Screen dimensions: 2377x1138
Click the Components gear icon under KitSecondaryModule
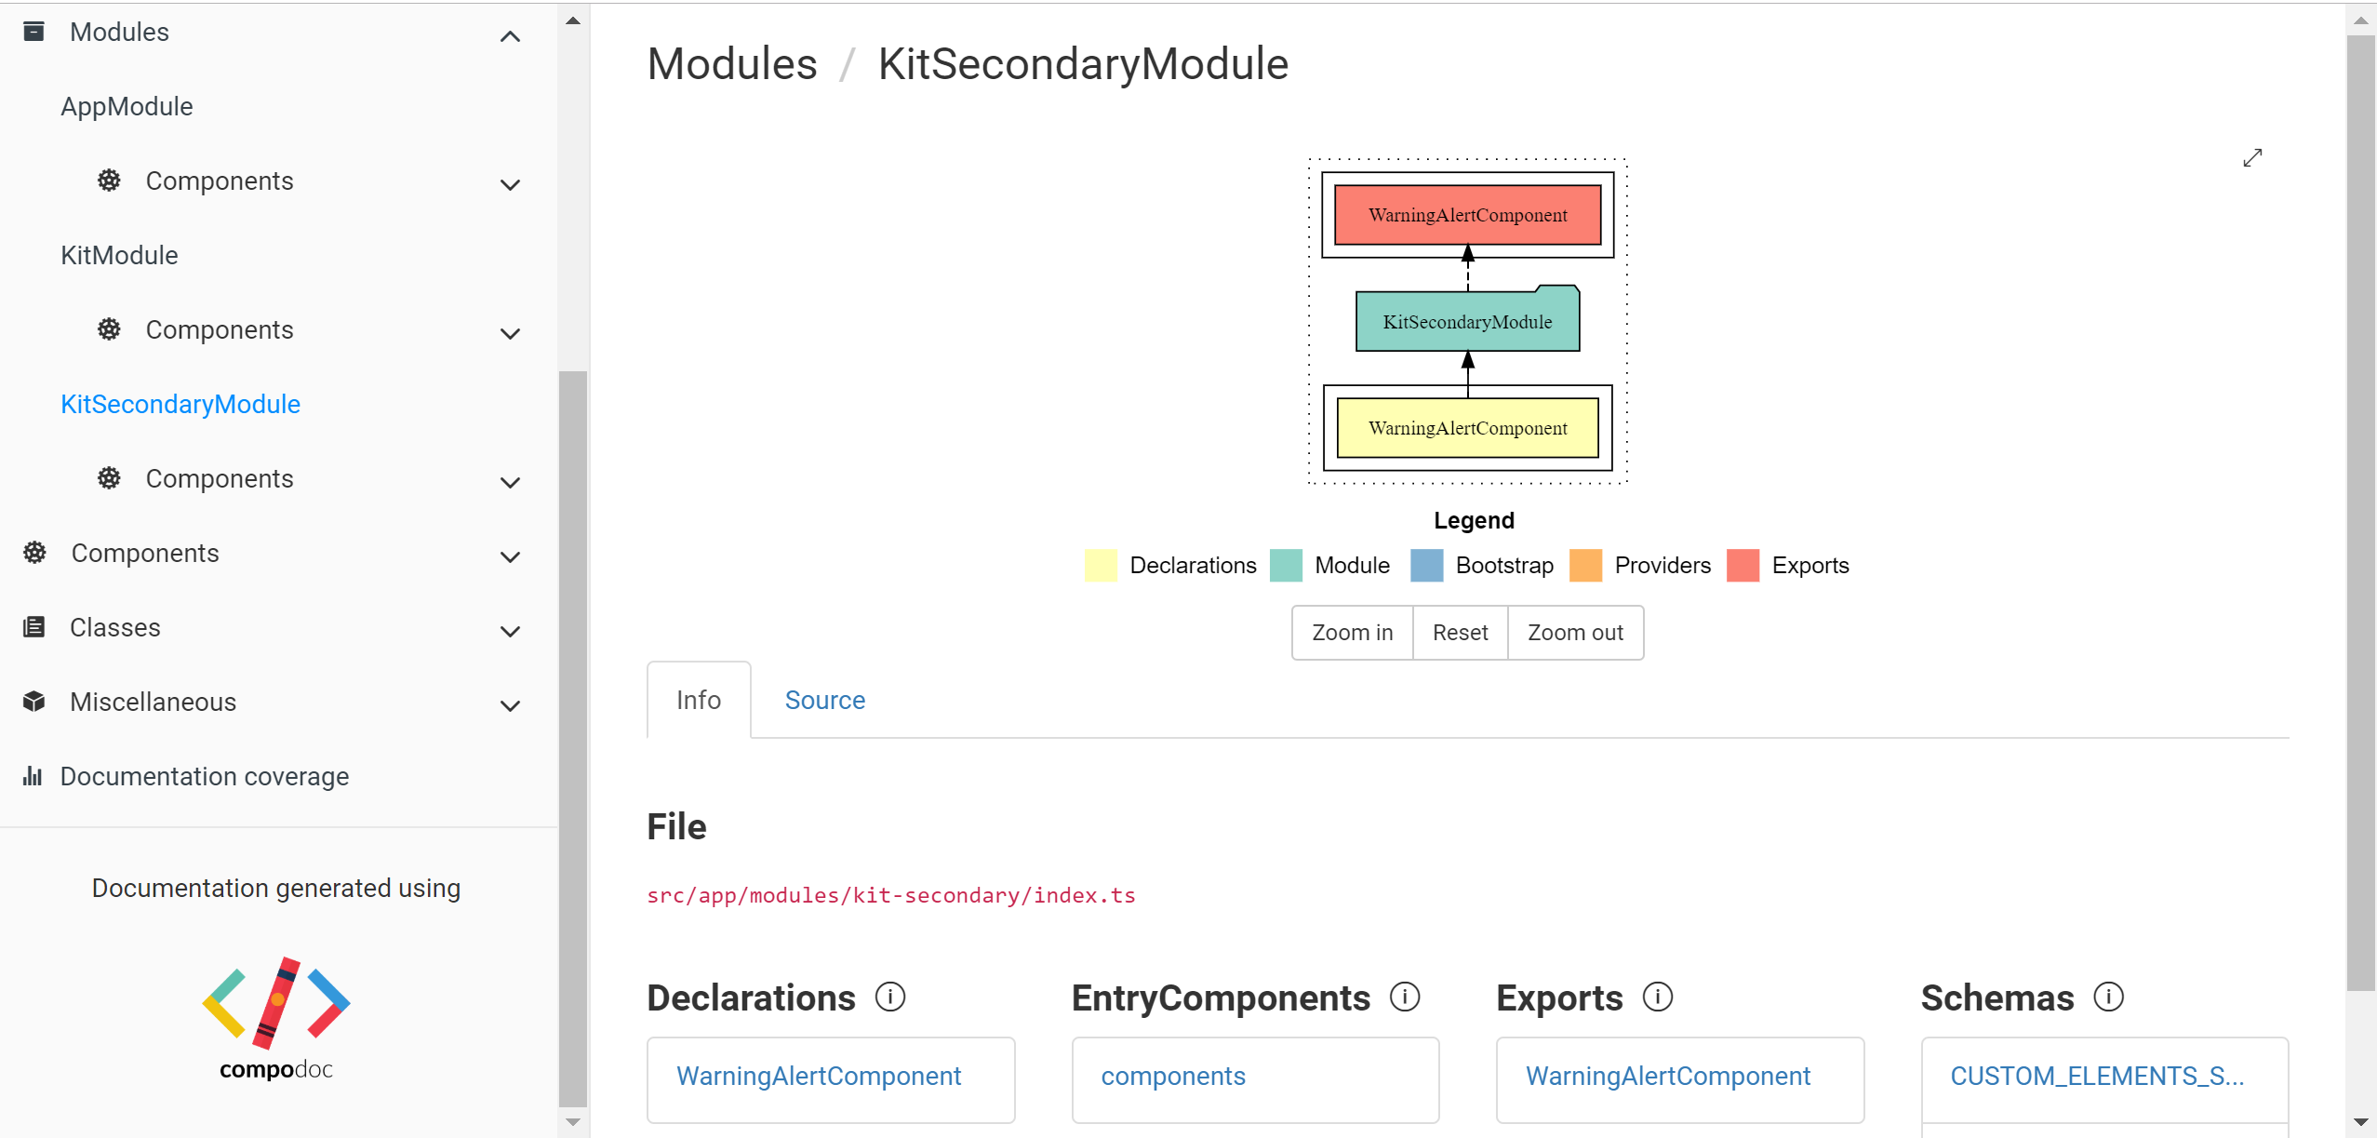pos(109,477)
